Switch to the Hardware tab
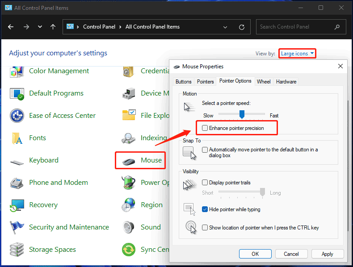 pos(286,82)
